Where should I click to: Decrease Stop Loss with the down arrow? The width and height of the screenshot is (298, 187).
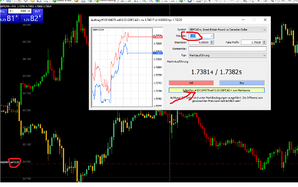click(212, 43)
